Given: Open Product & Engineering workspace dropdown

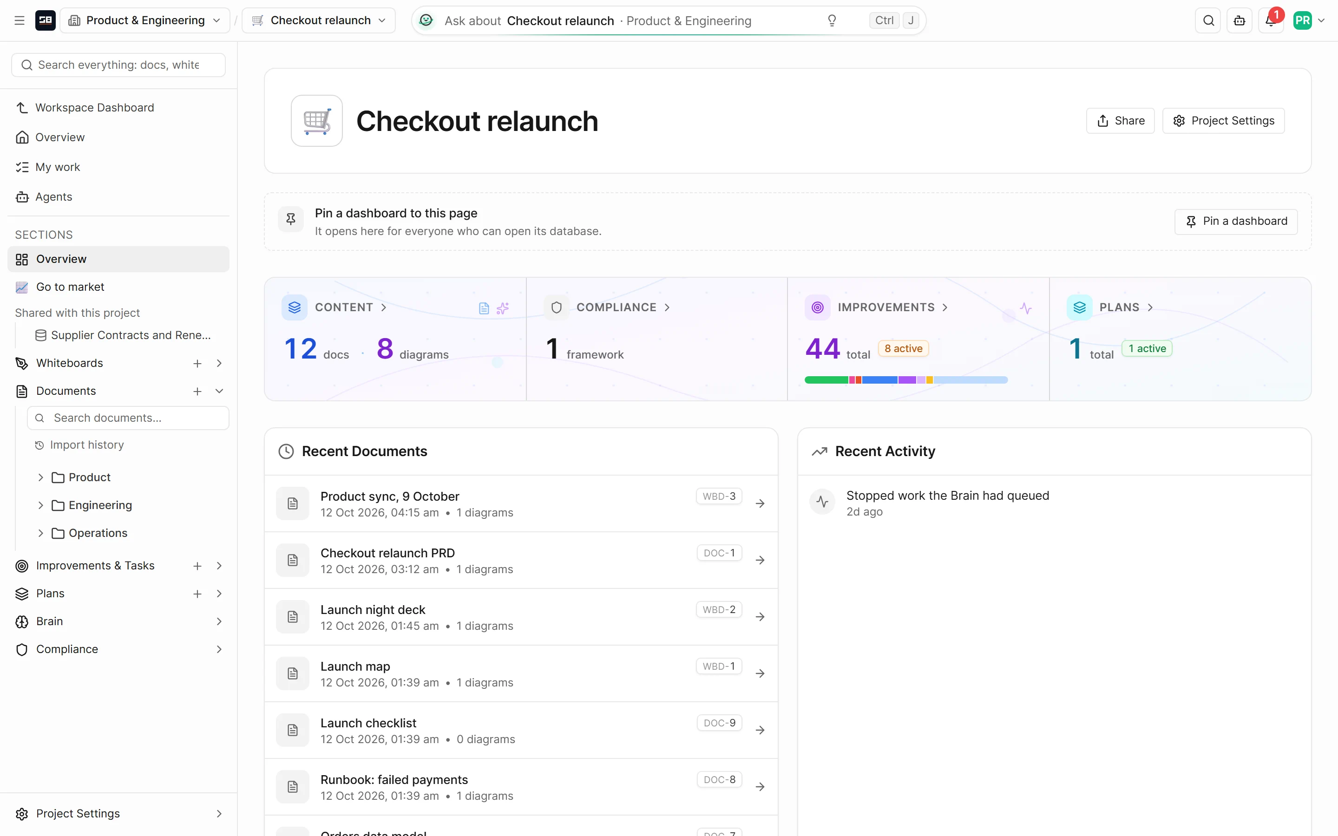Looking at the screenshot, I should 145,20.
